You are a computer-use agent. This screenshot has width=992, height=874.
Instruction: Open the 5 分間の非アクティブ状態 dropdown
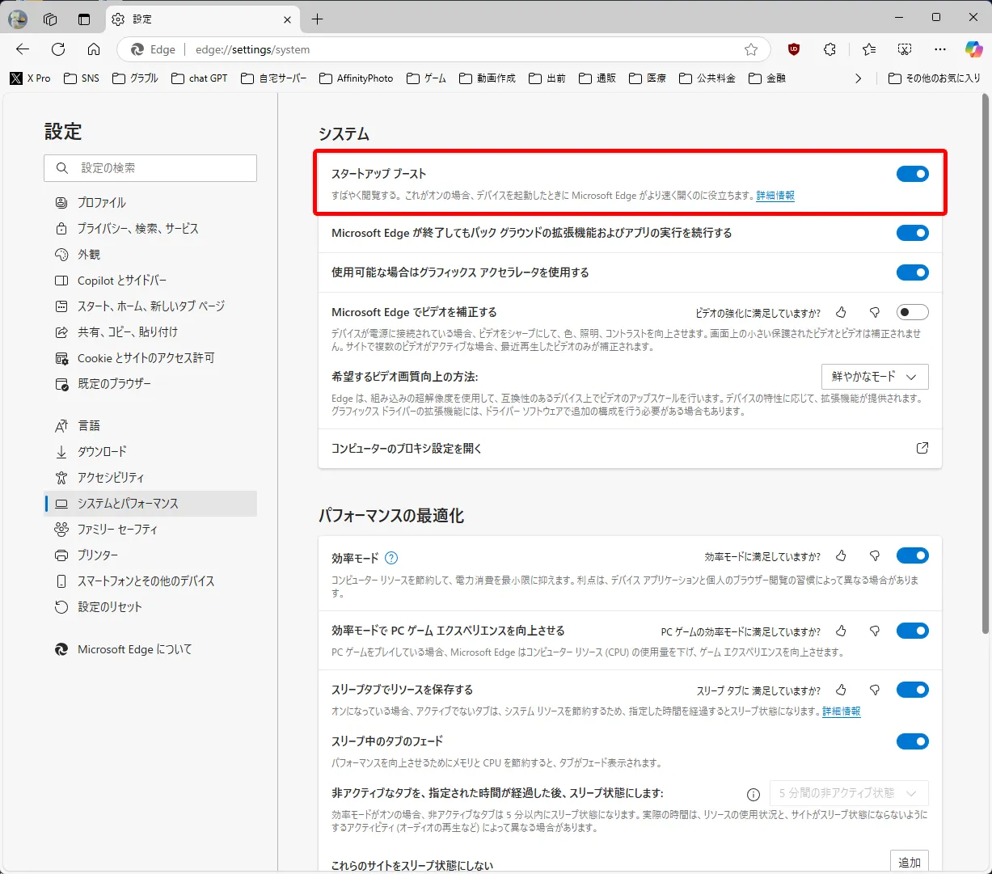[848, 793]
